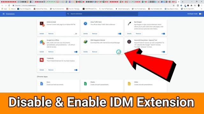This screenshot has width=204, height=114.
Task: Enable the Developer mode switch
Action: point(200,14)
